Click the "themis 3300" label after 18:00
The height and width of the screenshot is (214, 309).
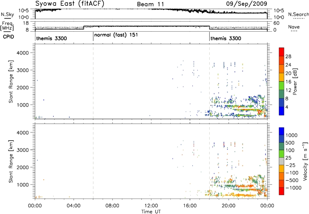coord(226,38)
